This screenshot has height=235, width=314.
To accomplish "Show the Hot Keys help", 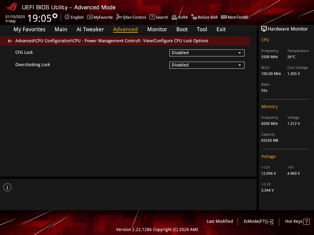I will pyautogui.click(x=297, y=222).
